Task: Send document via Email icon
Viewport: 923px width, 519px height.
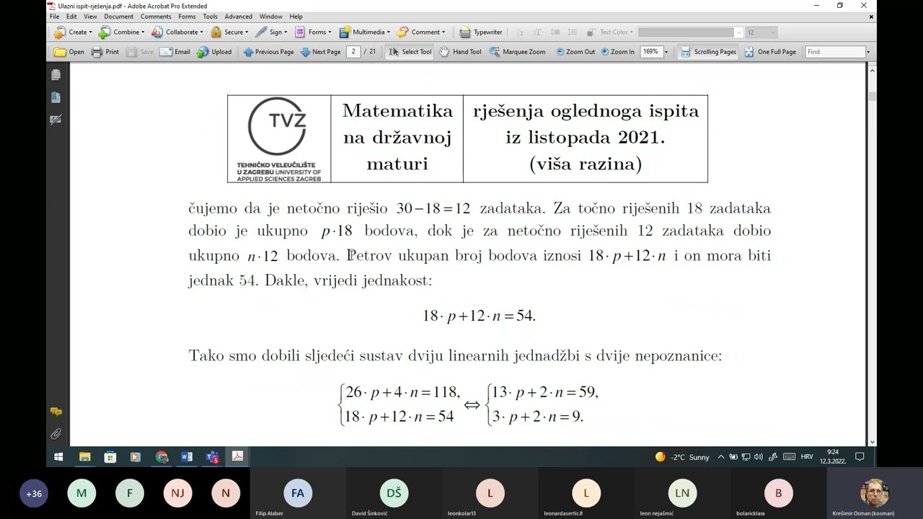Action: [x=175, y=52]
